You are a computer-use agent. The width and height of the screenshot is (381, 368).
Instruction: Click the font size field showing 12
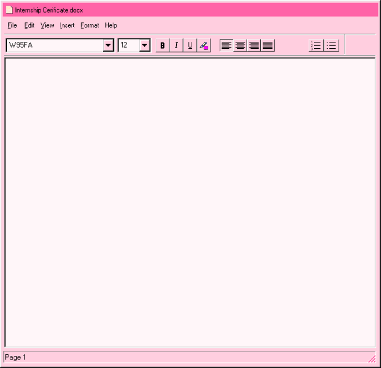pos(129,45)
